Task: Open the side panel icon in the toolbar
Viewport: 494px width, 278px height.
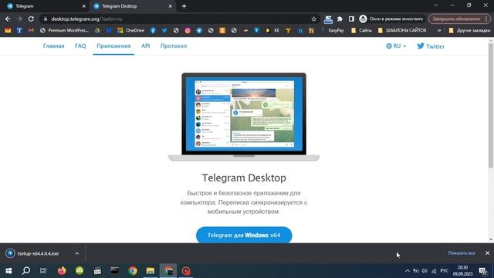Action: pyautogui.click(x=351, y=19)
